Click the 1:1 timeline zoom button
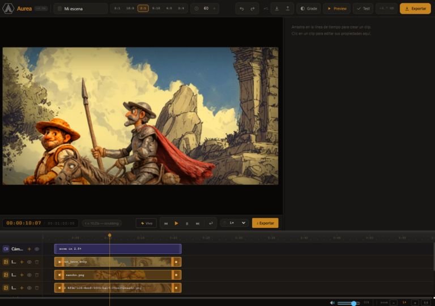 [x=426, y=303]
